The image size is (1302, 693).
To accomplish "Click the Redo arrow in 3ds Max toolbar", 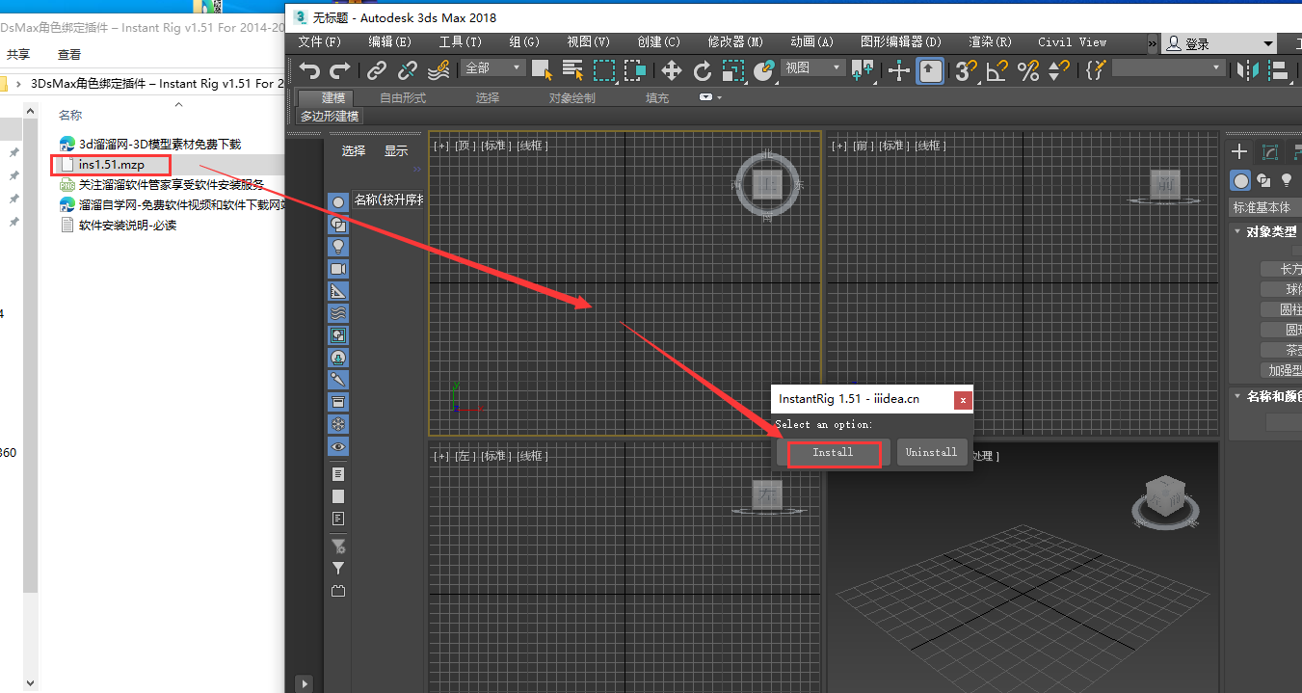I will click(x=340, y=70).
